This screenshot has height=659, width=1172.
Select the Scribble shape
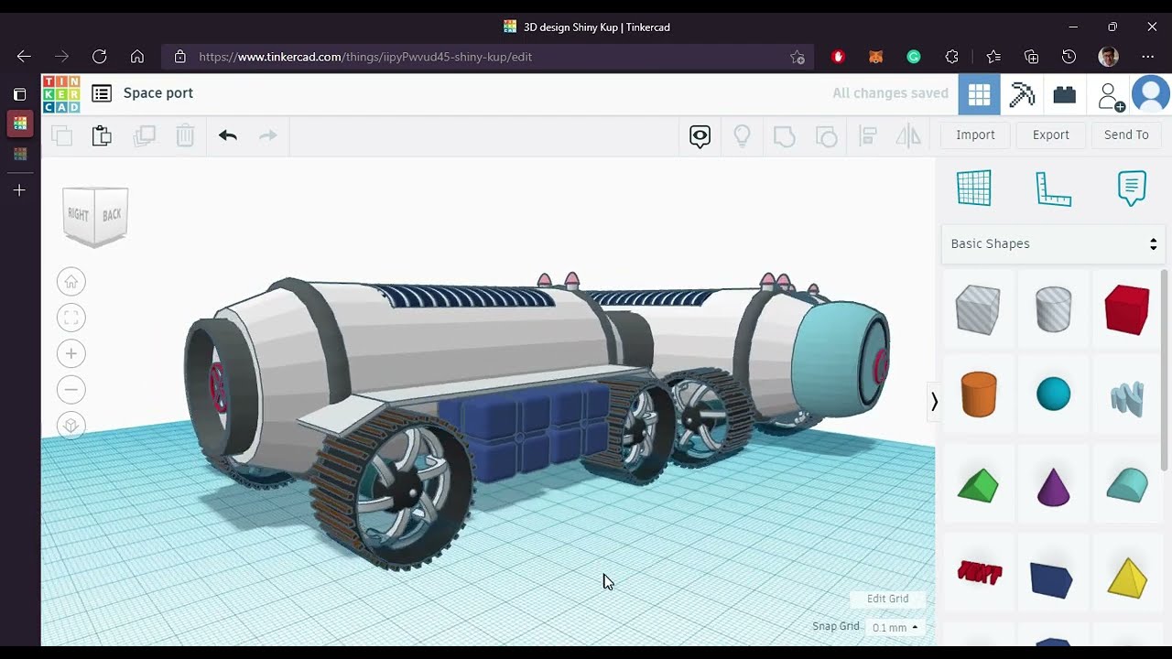(1127, 398)
